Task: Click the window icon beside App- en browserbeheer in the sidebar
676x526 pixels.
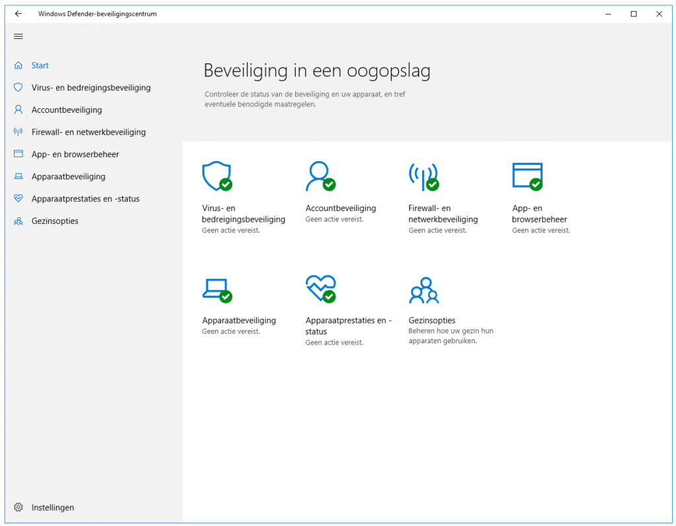Action: pos(18,154)
